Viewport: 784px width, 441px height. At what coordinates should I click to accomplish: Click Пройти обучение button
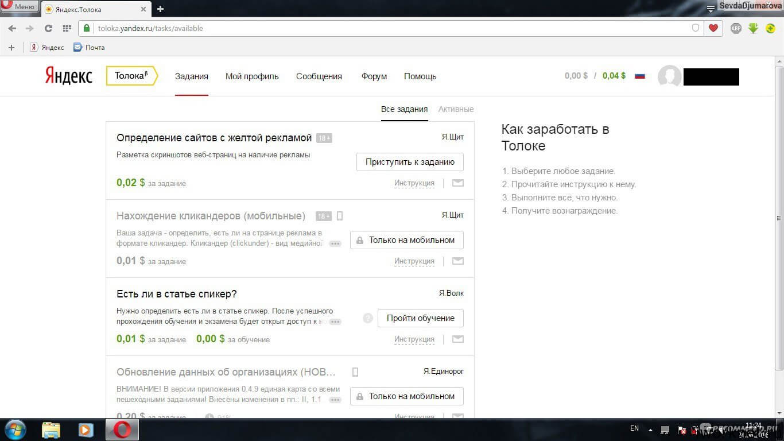[421, 318]
